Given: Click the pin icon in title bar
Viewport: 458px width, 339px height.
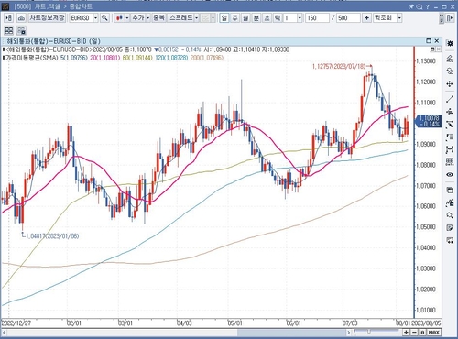Looking at the screenshot, I should [x=411, y=6].
